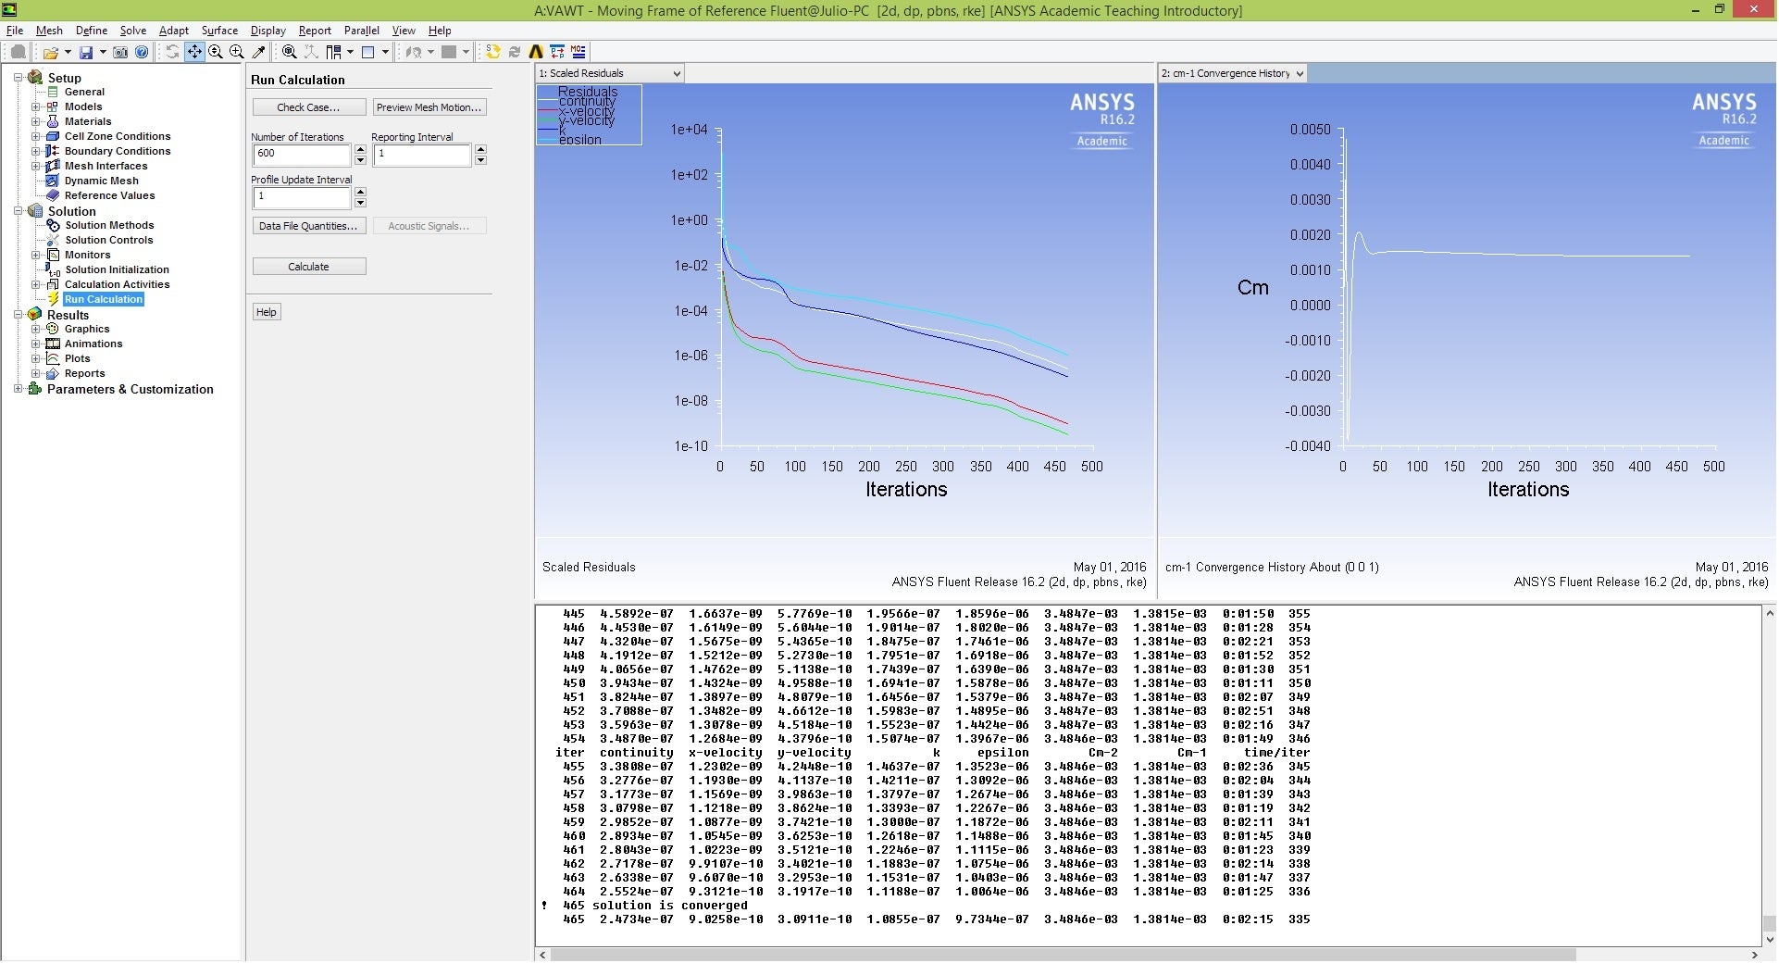Increase Number of Iterations with up arrow
The width and height of the screenshot is (1779, 963).
(x=360, y=149)
